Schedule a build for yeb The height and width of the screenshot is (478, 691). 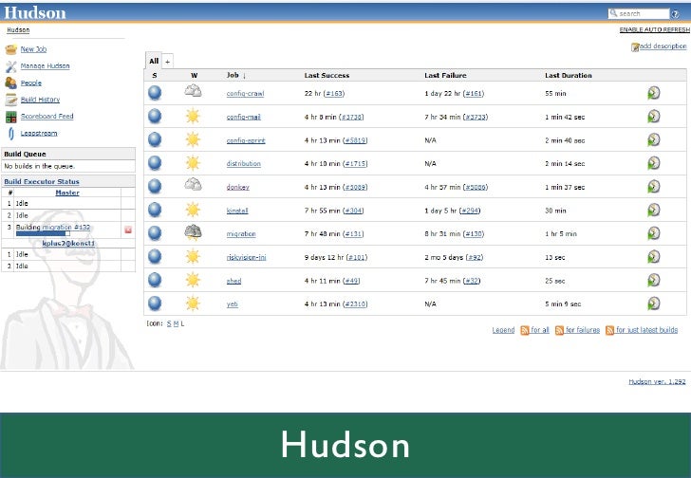pyautogui.click(x=654, y=303)
